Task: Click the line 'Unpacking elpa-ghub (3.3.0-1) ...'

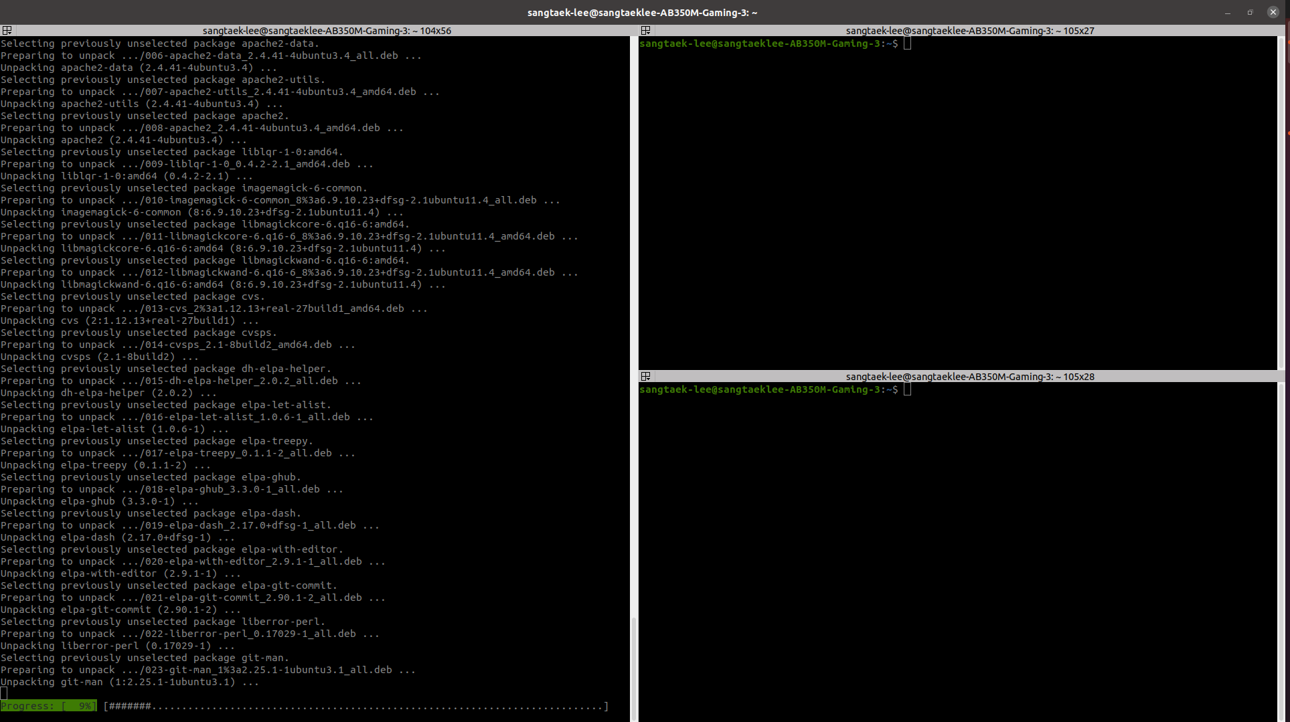Action: coord(99,501)
